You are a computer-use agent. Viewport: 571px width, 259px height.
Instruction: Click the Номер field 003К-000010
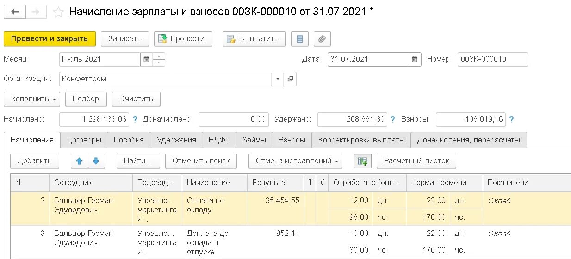(x=492, y=59)
